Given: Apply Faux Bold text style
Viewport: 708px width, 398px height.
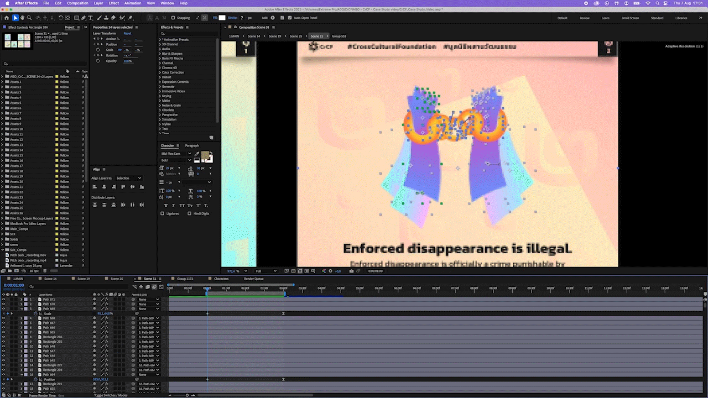Looking at the screenshot, I should click(x=165, y=205).
